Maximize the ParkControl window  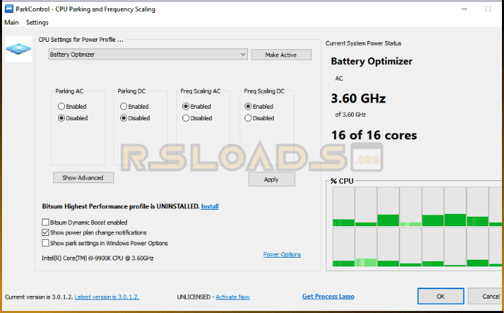click(488, 9)
